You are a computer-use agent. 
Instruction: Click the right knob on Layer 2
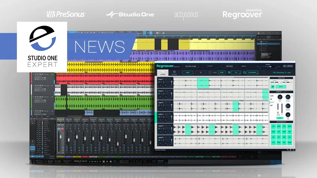click(x=166, y=97)
